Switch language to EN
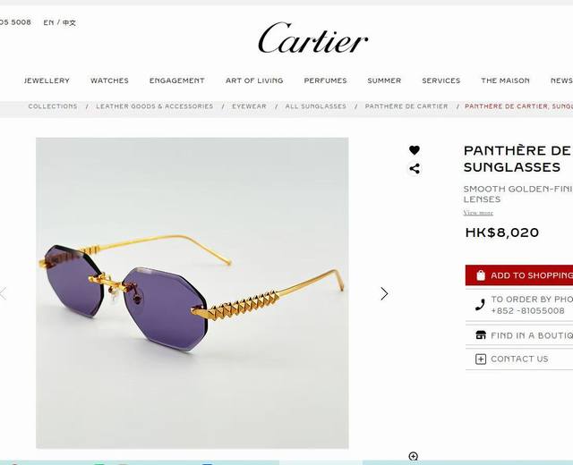Image resolution: width=573 pixels, height=465 pixels. coord(48,22)
